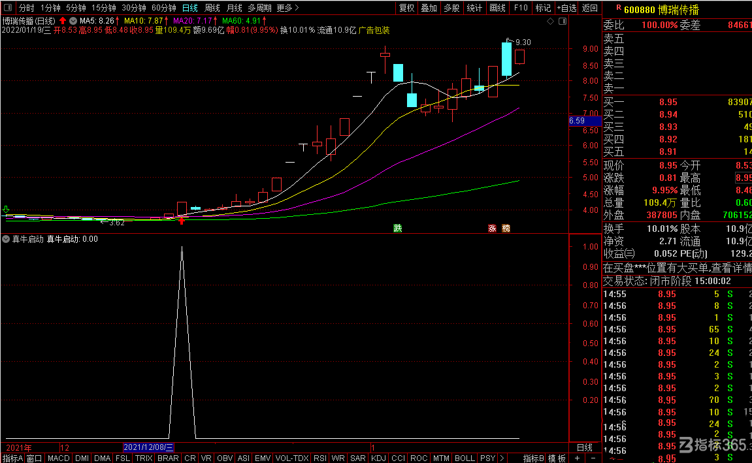Image resolution: width=752 pixels, height=463 pixels.
Task: Click 复权 button
Action: tap(406, 8)
